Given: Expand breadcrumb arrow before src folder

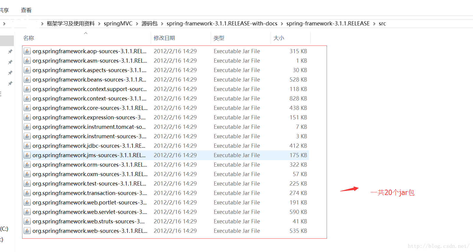Looking at the screenshot, I should 374,24.
